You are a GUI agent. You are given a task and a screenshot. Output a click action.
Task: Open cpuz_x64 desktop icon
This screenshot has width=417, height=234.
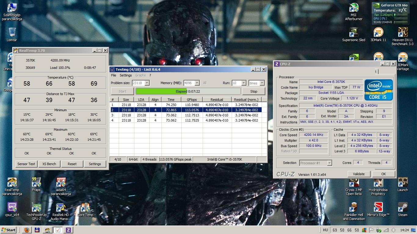[x=12, y=210]
